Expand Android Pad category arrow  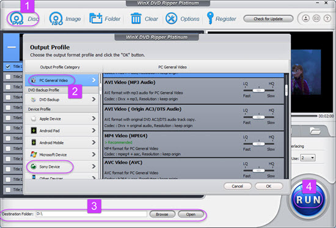[93, 130]
